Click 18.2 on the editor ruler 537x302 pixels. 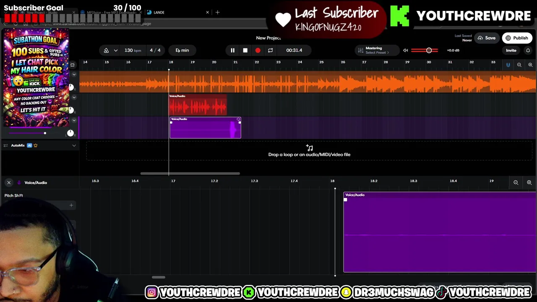point(374,181)
